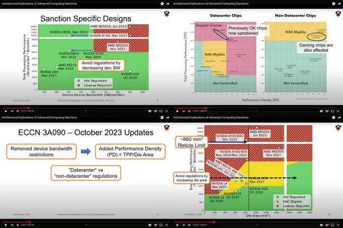
Task: Expand chapter chevron in Reticle Limit player
Action: pyautogui.click(x=257, y=224)
